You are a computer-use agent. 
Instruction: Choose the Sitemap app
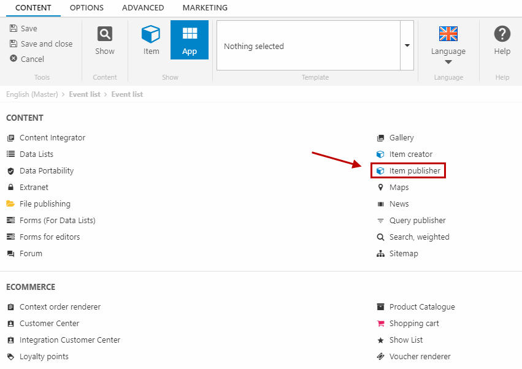click(397, 254)
